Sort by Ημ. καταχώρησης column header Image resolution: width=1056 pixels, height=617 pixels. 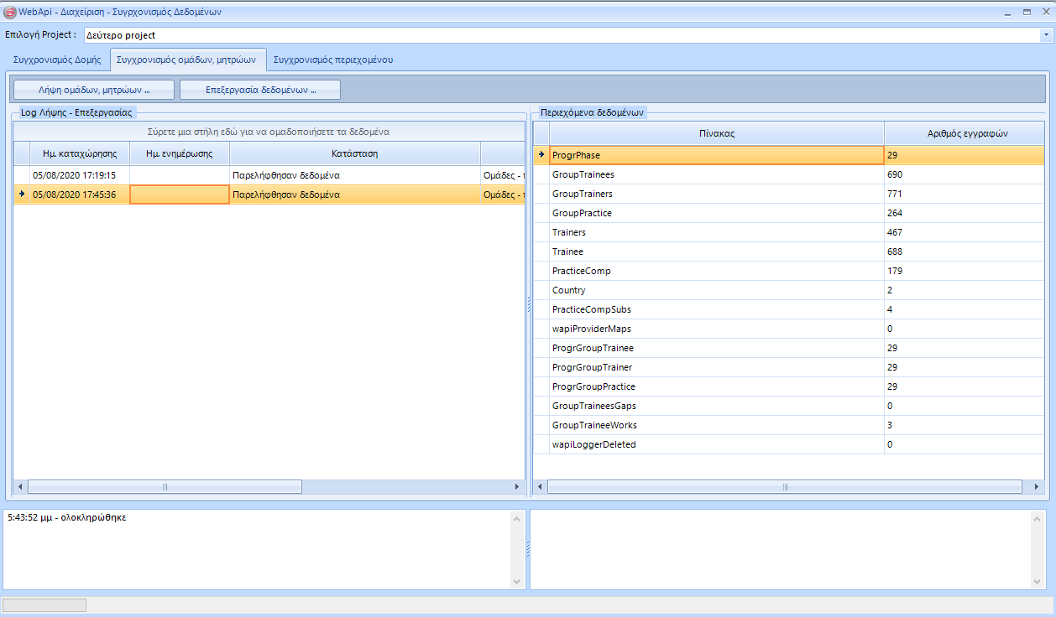coord(80,154)
